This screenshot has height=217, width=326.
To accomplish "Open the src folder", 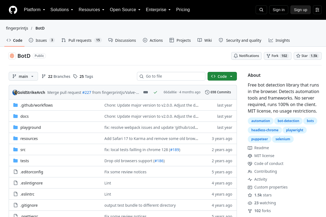I will (x=23, y=150).
